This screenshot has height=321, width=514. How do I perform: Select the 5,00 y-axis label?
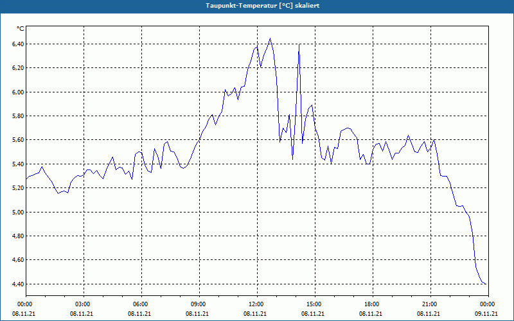18,212
